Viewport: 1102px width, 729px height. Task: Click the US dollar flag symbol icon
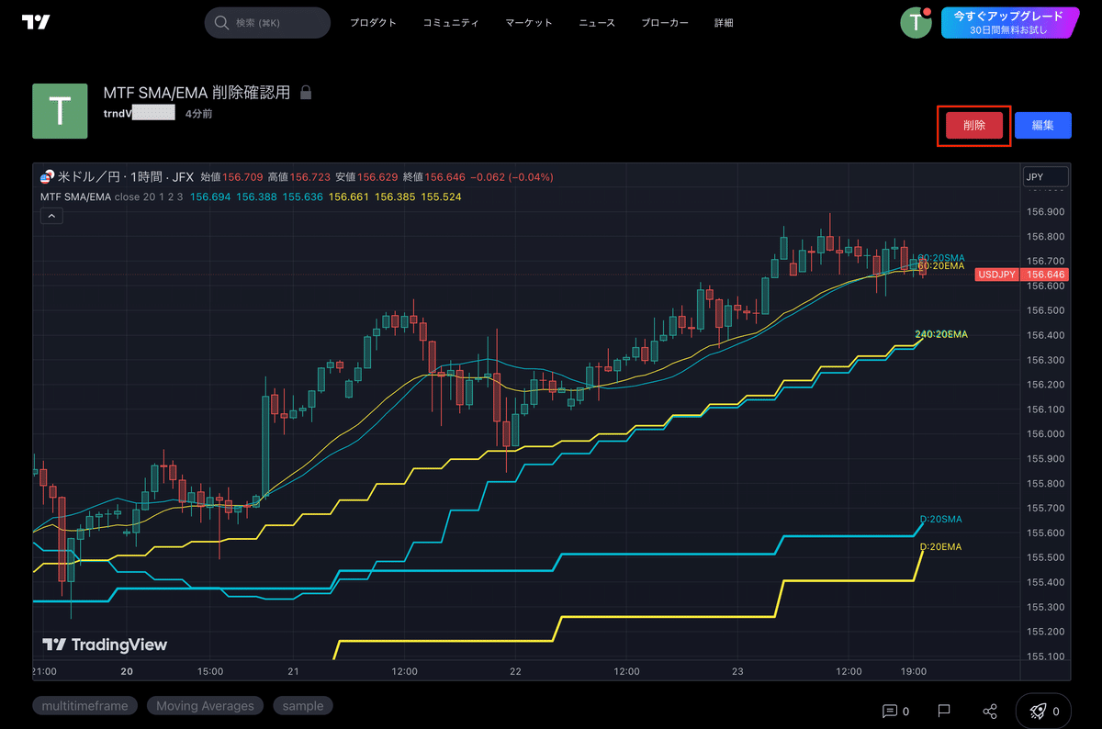tap(48, 177)
